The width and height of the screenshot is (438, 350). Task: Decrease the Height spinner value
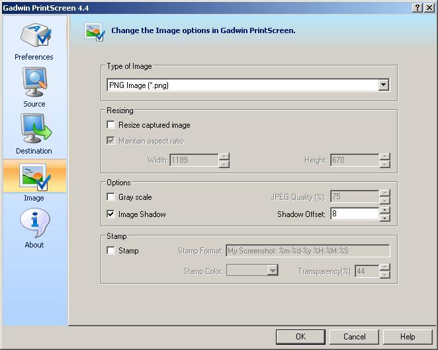385,164
